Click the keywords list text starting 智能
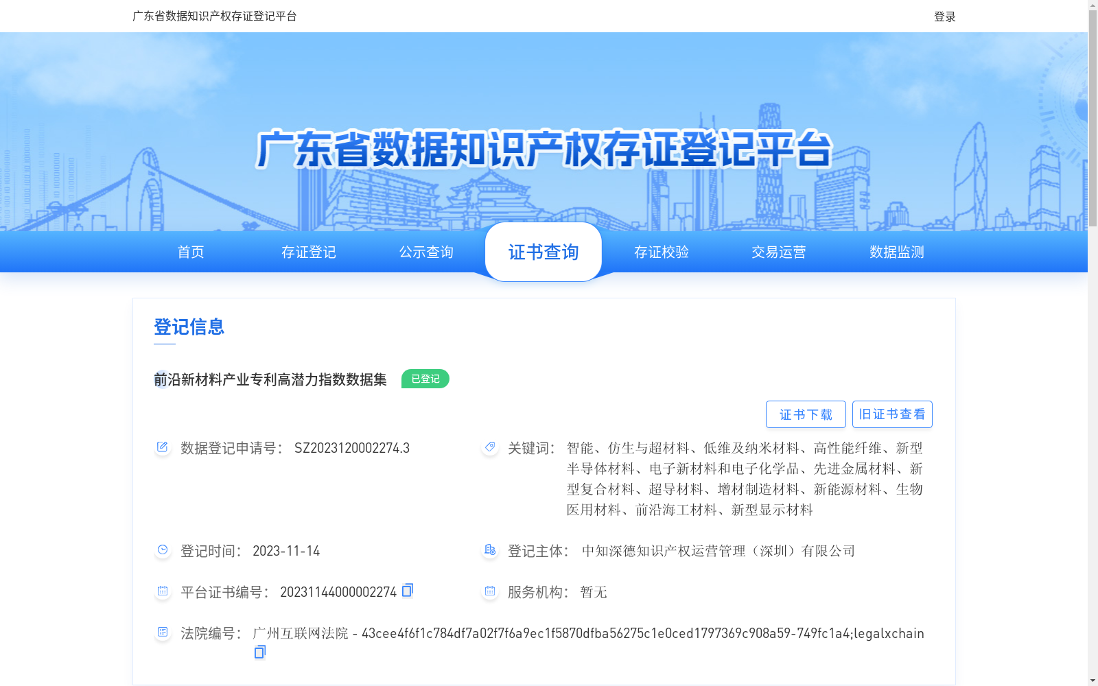Viewport: 1098px width, 686px height. click(x=745, y=479)
